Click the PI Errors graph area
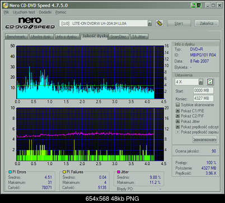 90,72
